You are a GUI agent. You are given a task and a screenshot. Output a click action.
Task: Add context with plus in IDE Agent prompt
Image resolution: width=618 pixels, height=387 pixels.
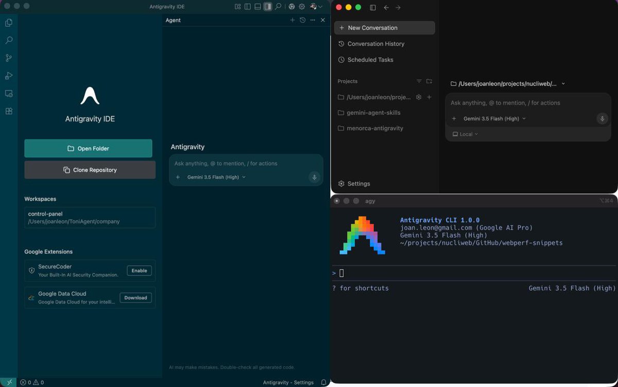(178, 177)
